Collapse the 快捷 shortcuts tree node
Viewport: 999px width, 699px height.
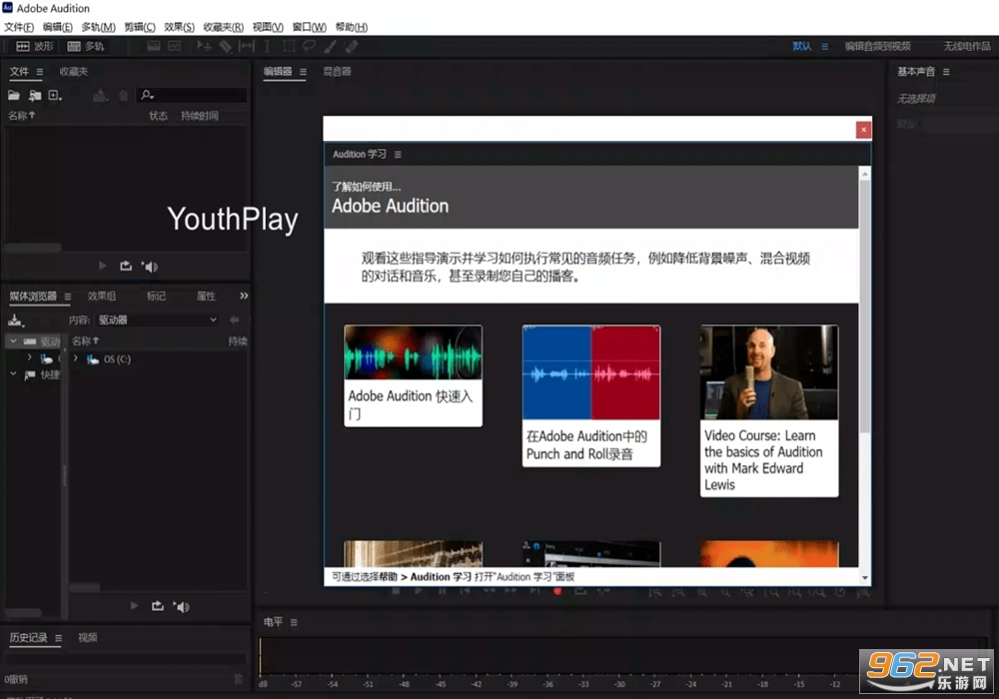coord(13,373)
